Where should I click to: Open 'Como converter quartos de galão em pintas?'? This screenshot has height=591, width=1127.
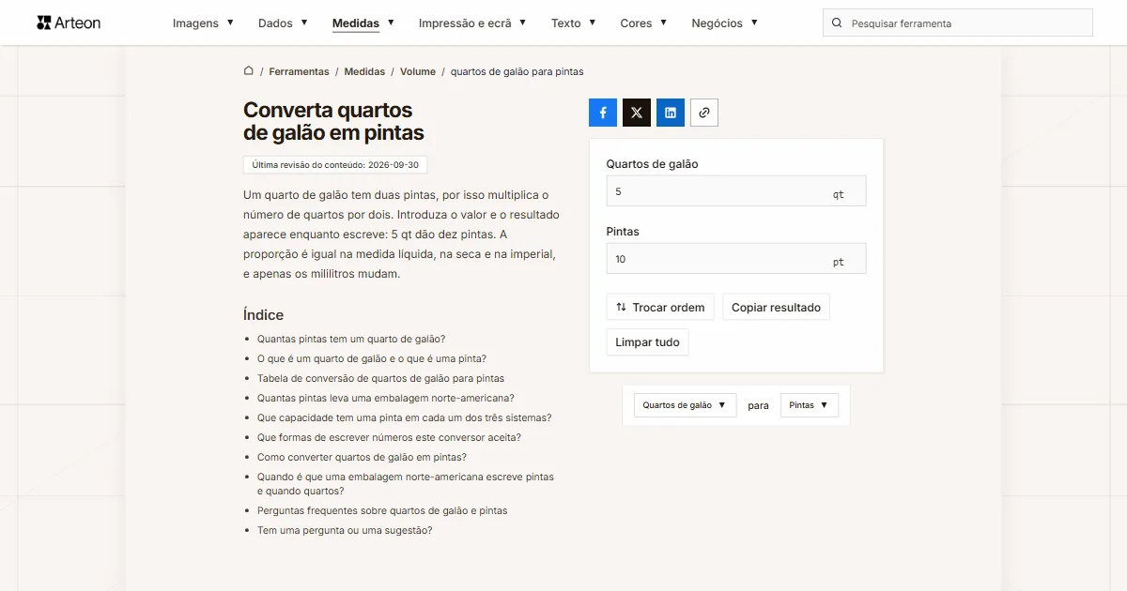[x=362, y=457]
